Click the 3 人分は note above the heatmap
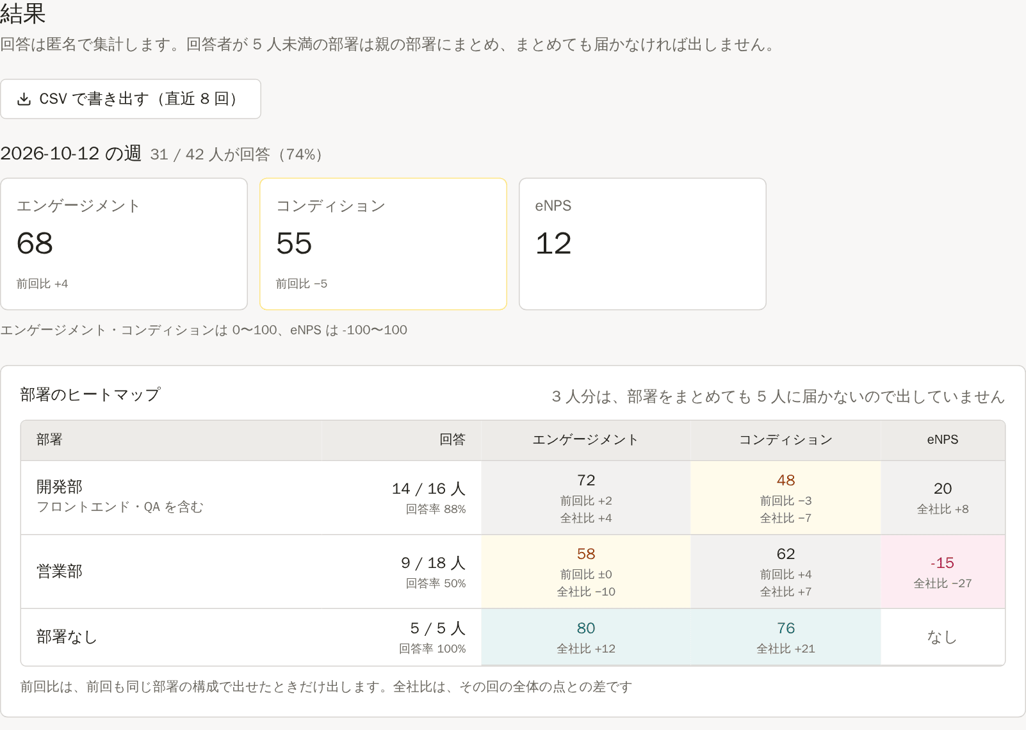 [x=778, y=397]
